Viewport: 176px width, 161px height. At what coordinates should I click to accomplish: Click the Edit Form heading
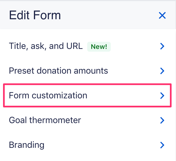[35, 15]
